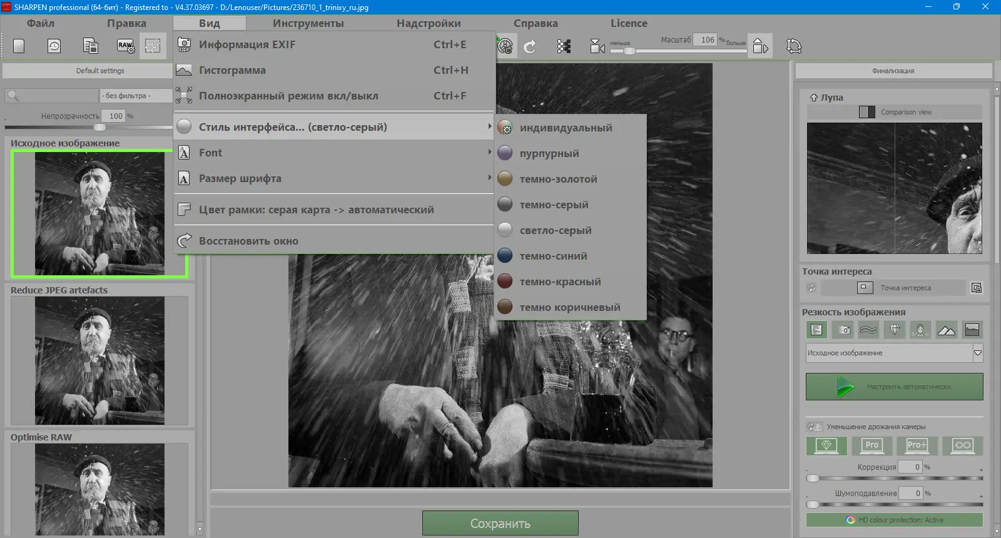Open the Справка menu
Viewport: 1001px width, 538px height.
coord(536,23)
